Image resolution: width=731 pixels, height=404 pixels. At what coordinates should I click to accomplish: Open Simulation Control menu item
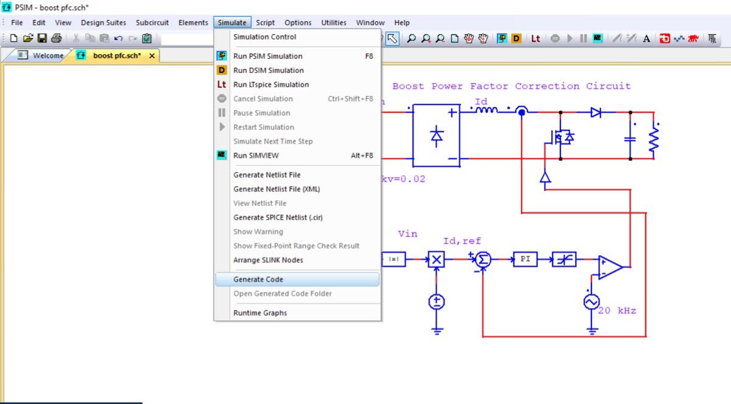264,37
